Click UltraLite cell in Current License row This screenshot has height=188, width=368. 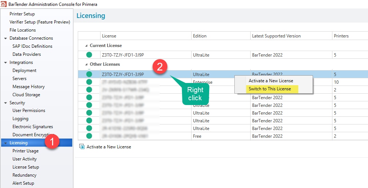click(201, 55)
